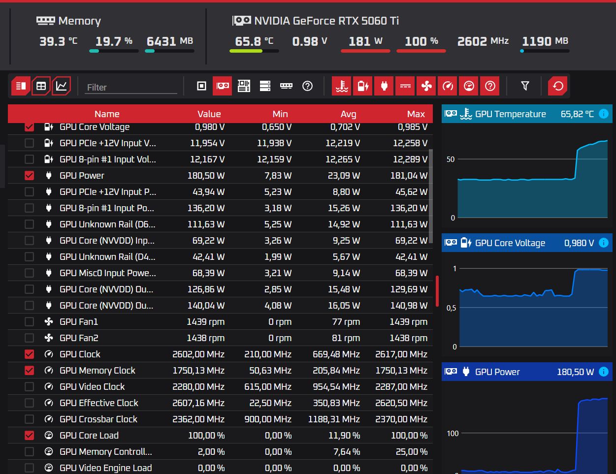The height and width of the screenshot is (474, 616).
Task: Toggle the line graph view icon
Action: (62, 86)
